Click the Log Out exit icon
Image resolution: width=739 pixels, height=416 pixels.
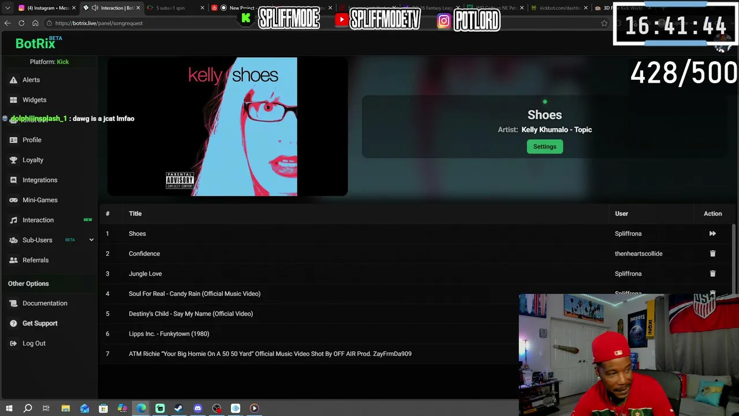tap(13, 343)
